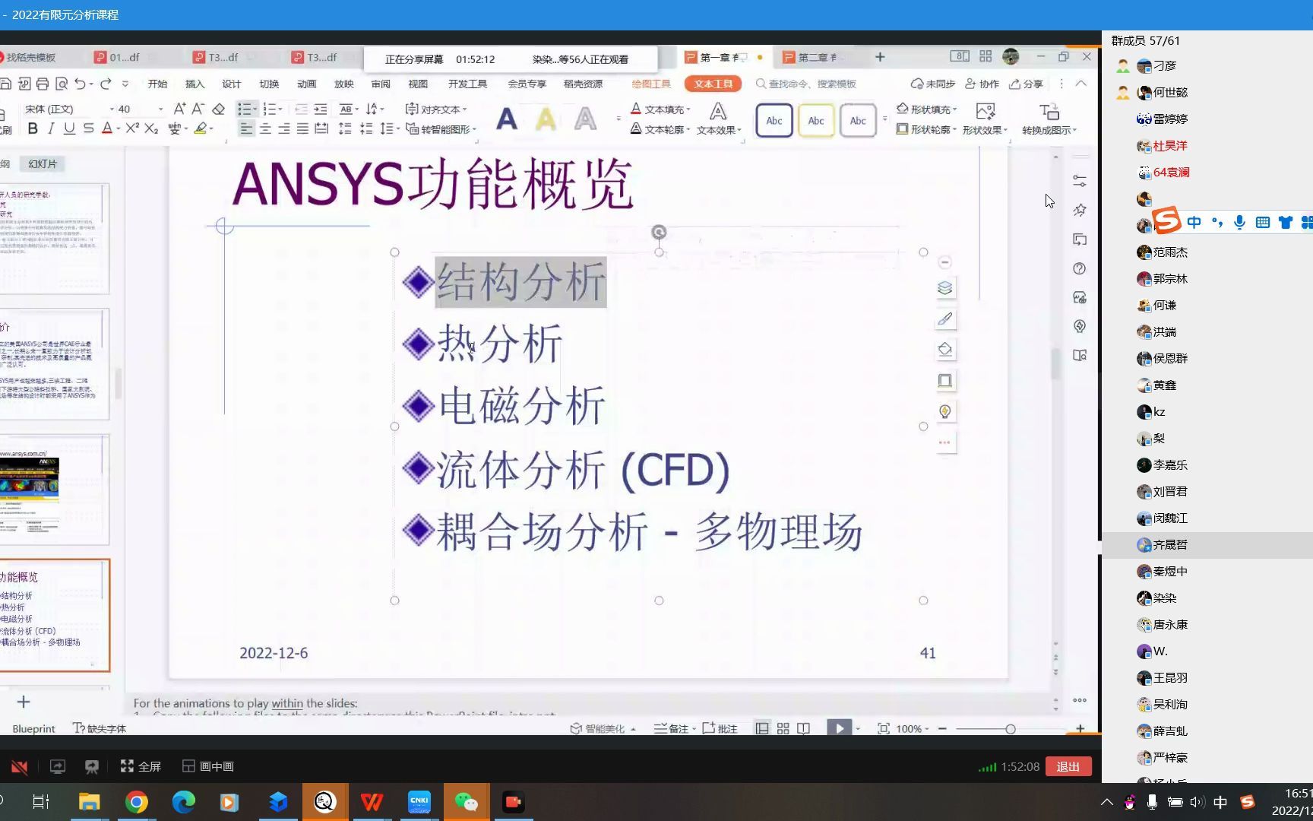Click the fit-to-window zoom icon
Screen dimensions: 1313x821
click(x=883, y=728)
